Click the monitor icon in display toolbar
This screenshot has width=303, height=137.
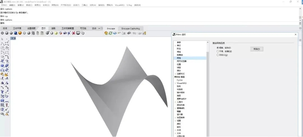pos(78,33)
